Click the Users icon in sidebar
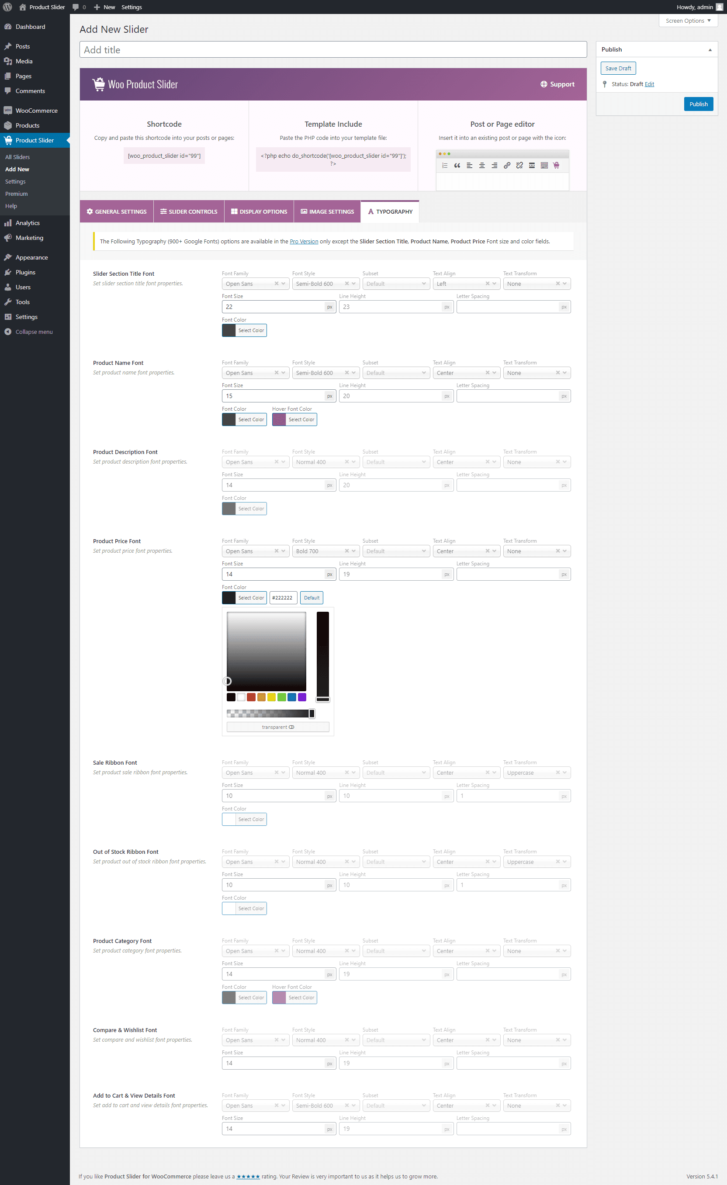The height and width of the screenshot is (1185, 727). [8, 287]
